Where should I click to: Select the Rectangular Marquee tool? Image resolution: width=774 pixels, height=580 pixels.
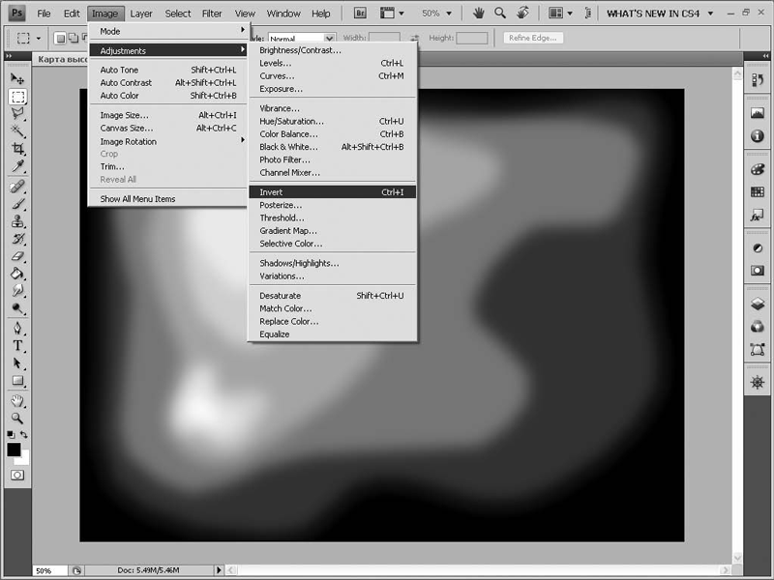[x=17, y=96]
